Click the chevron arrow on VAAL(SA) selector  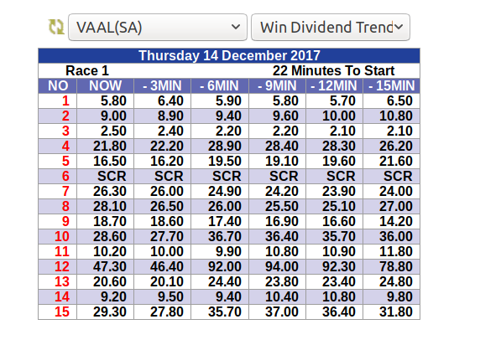236,27
